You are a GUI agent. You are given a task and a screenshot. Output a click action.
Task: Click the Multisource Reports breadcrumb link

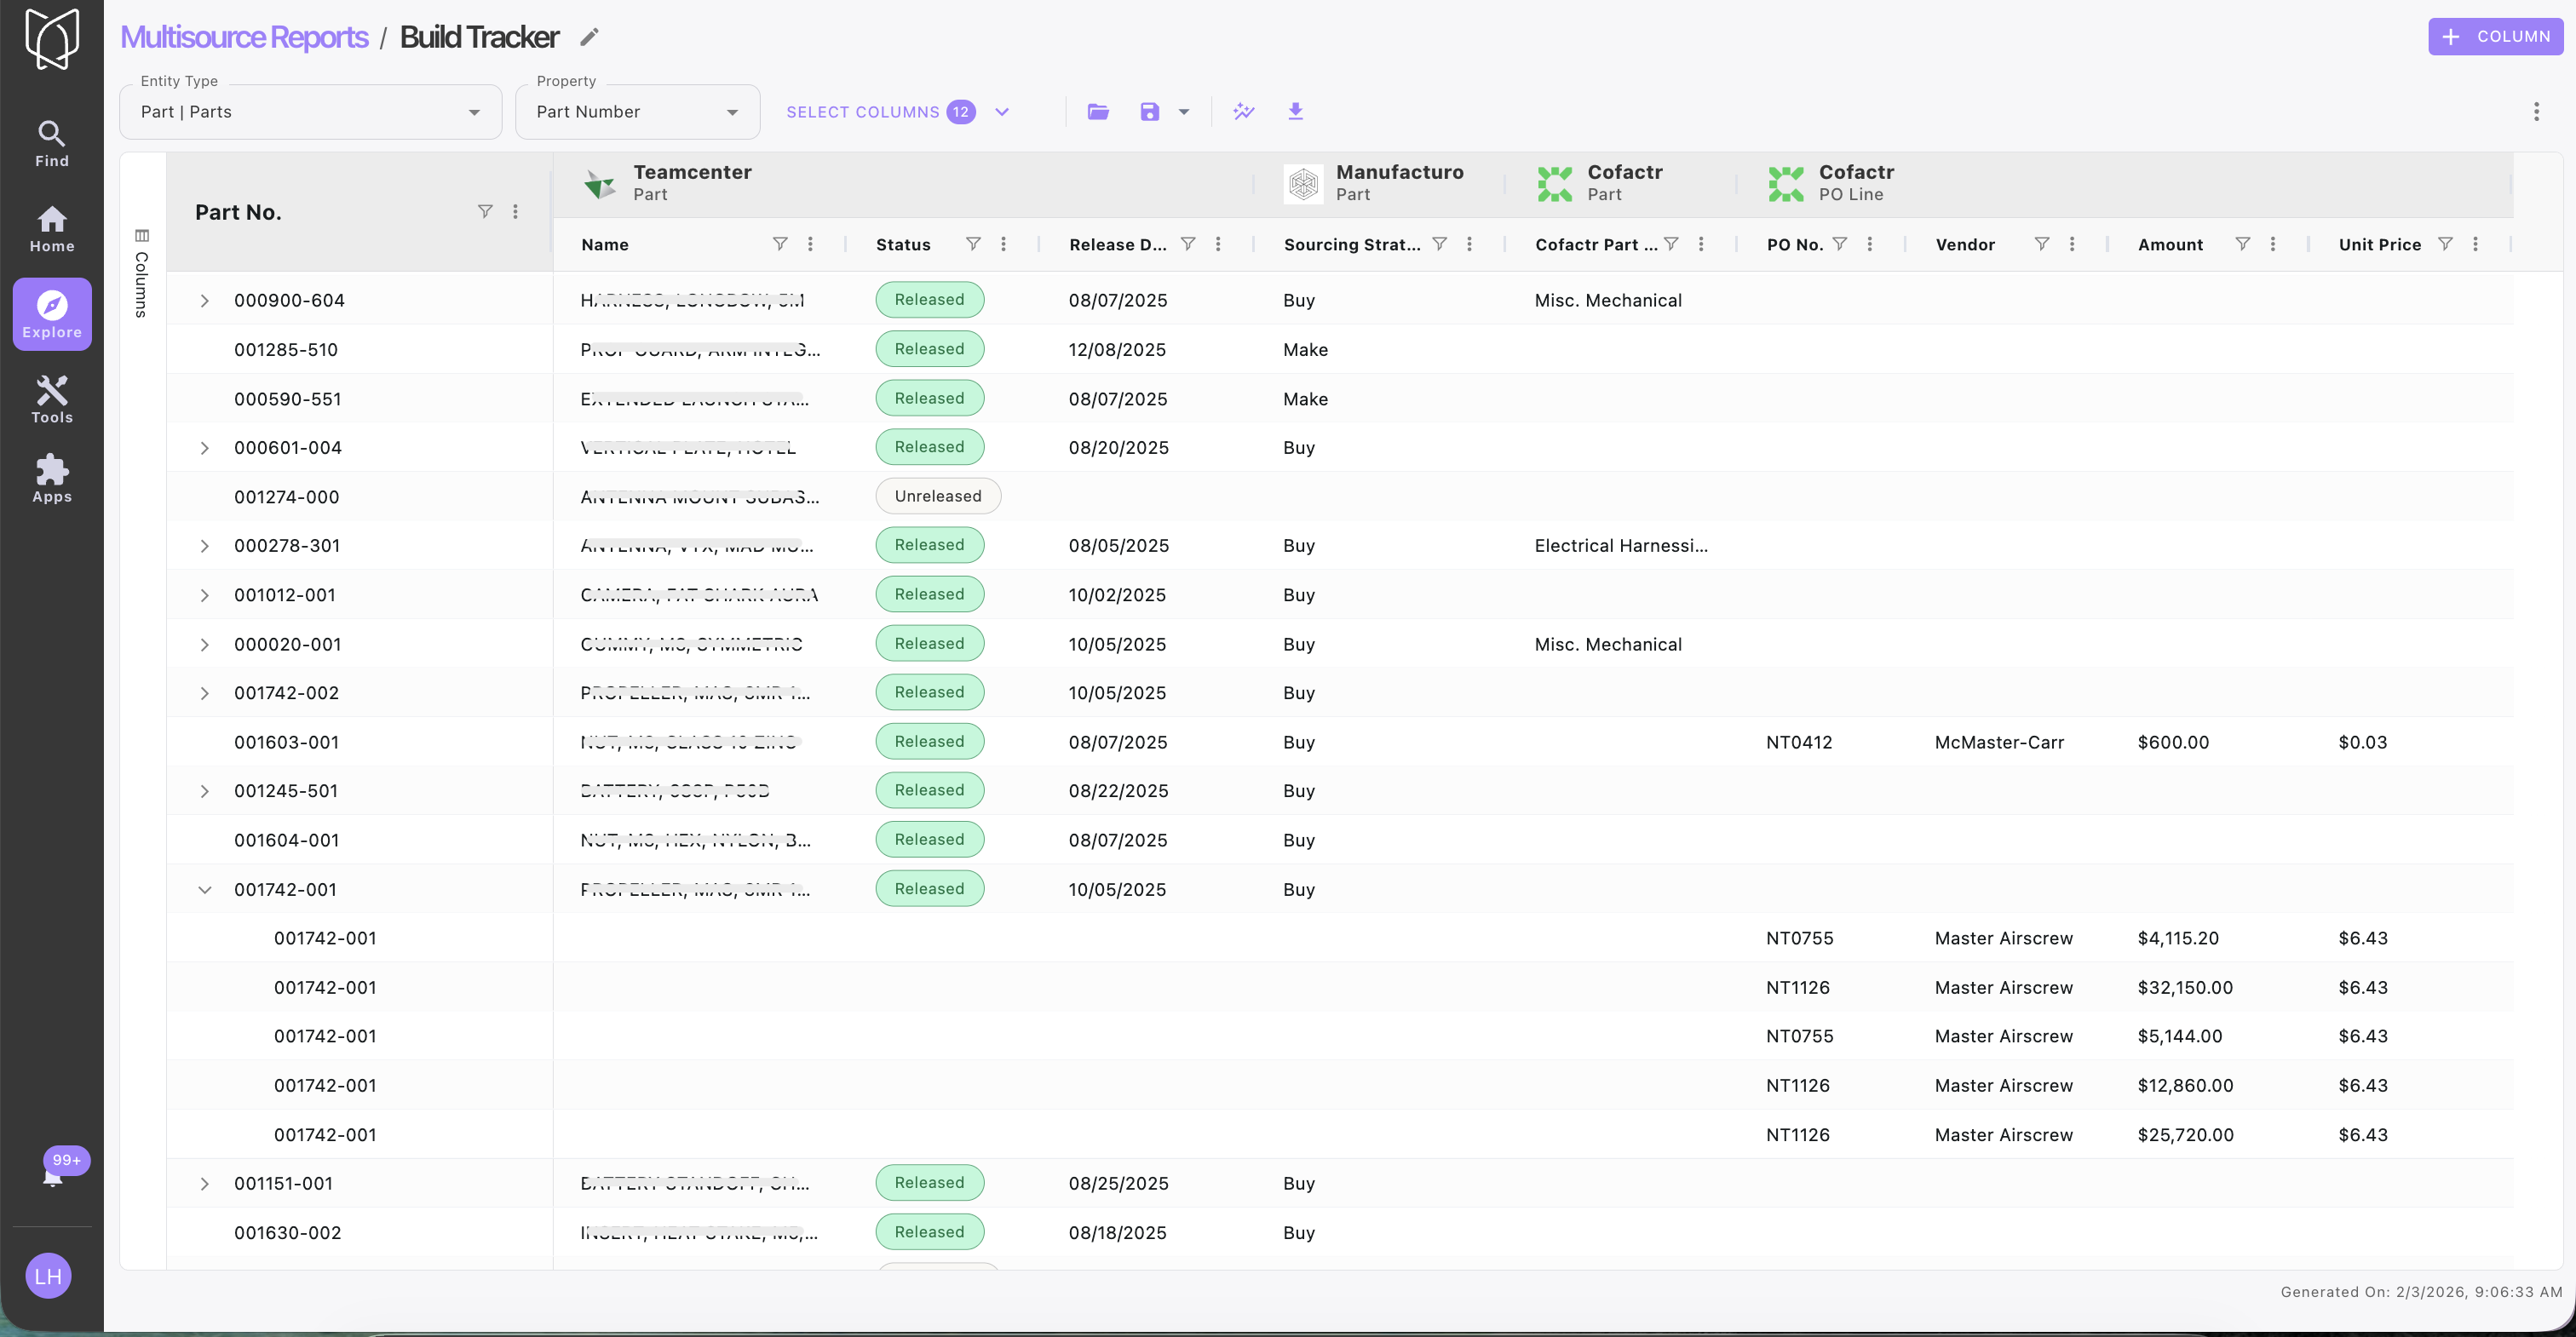(x=244, y=37)
